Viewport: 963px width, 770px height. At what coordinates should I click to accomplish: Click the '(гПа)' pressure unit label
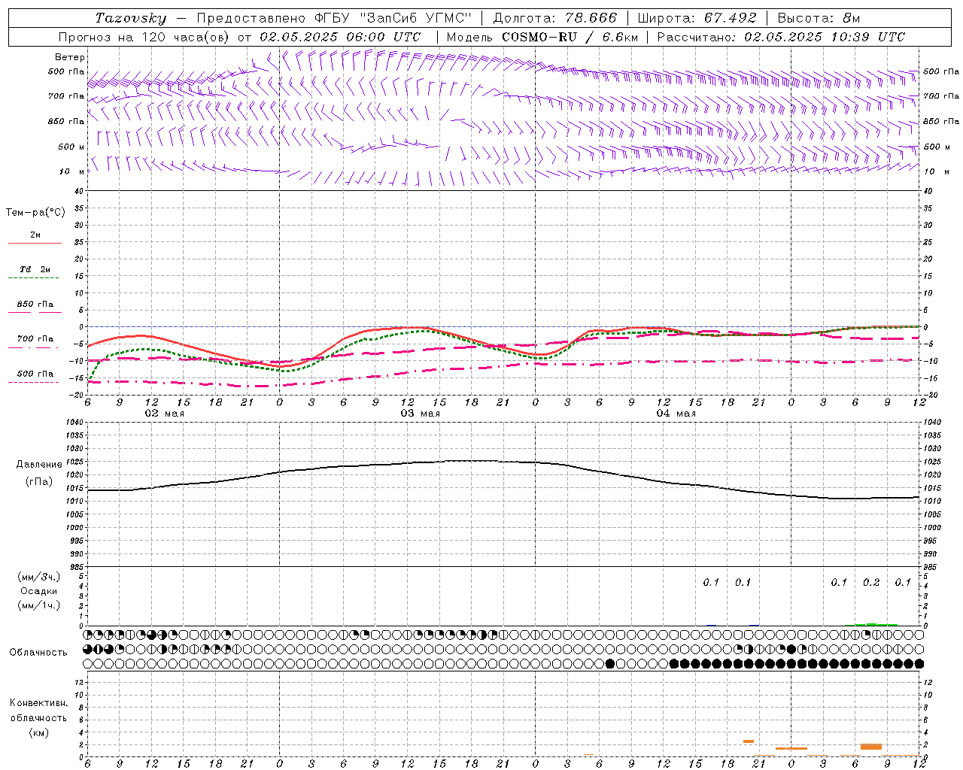[38, 481]
